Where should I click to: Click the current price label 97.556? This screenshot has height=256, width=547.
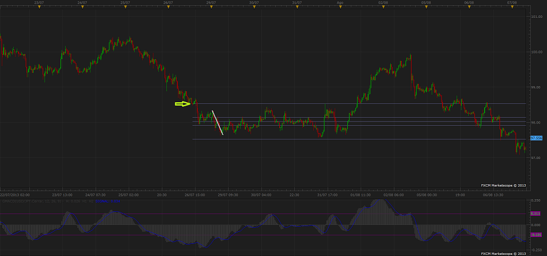pyautogui.click(x=536, y=138)
